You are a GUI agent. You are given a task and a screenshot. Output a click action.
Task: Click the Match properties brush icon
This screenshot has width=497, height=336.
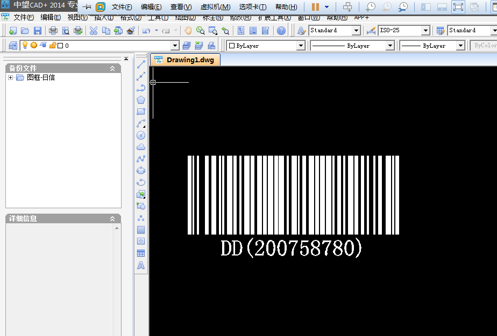(x=131, y=31)
